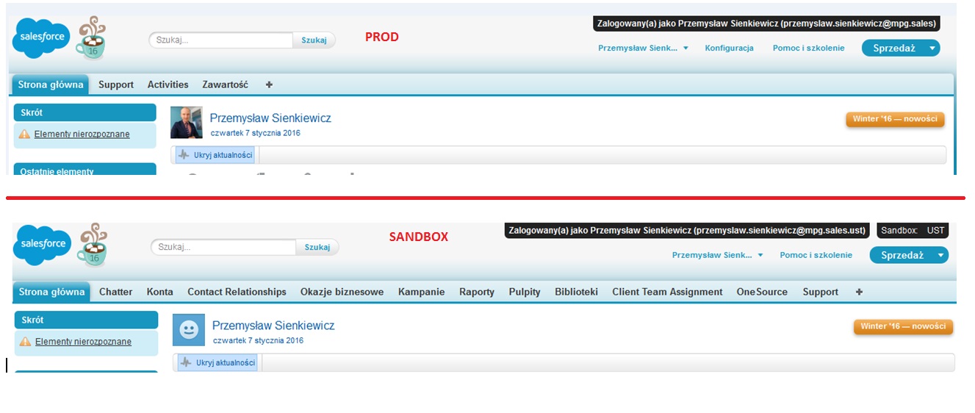Click Winter '16 — nowości button in SANDBOX
The height and width of the screenshot is (413, 975).
(x=903, y=326)
